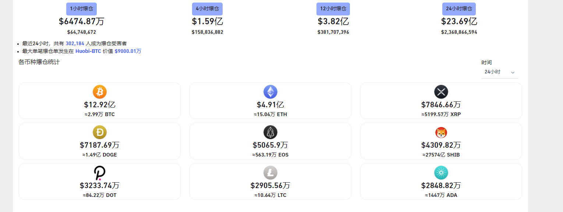Open the Huobi-BTC link
The width and height of the screenshot is (563, 212).
(88, 51)
